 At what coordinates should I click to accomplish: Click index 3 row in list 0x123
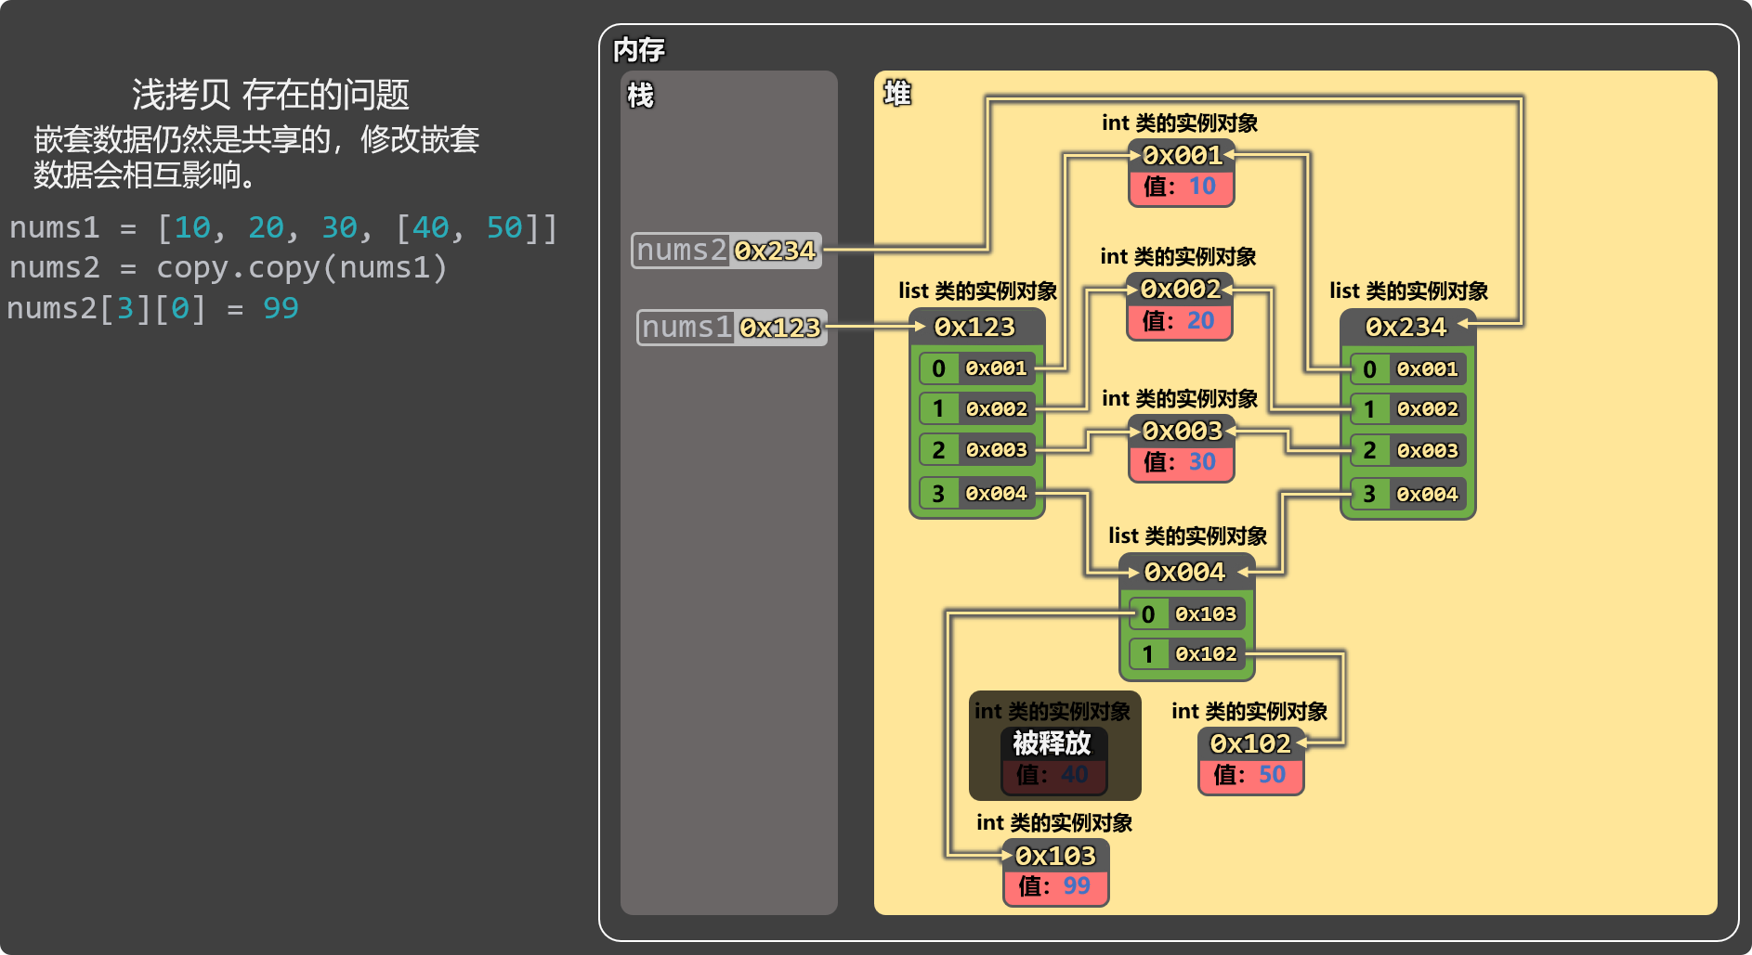coord(976,494)
